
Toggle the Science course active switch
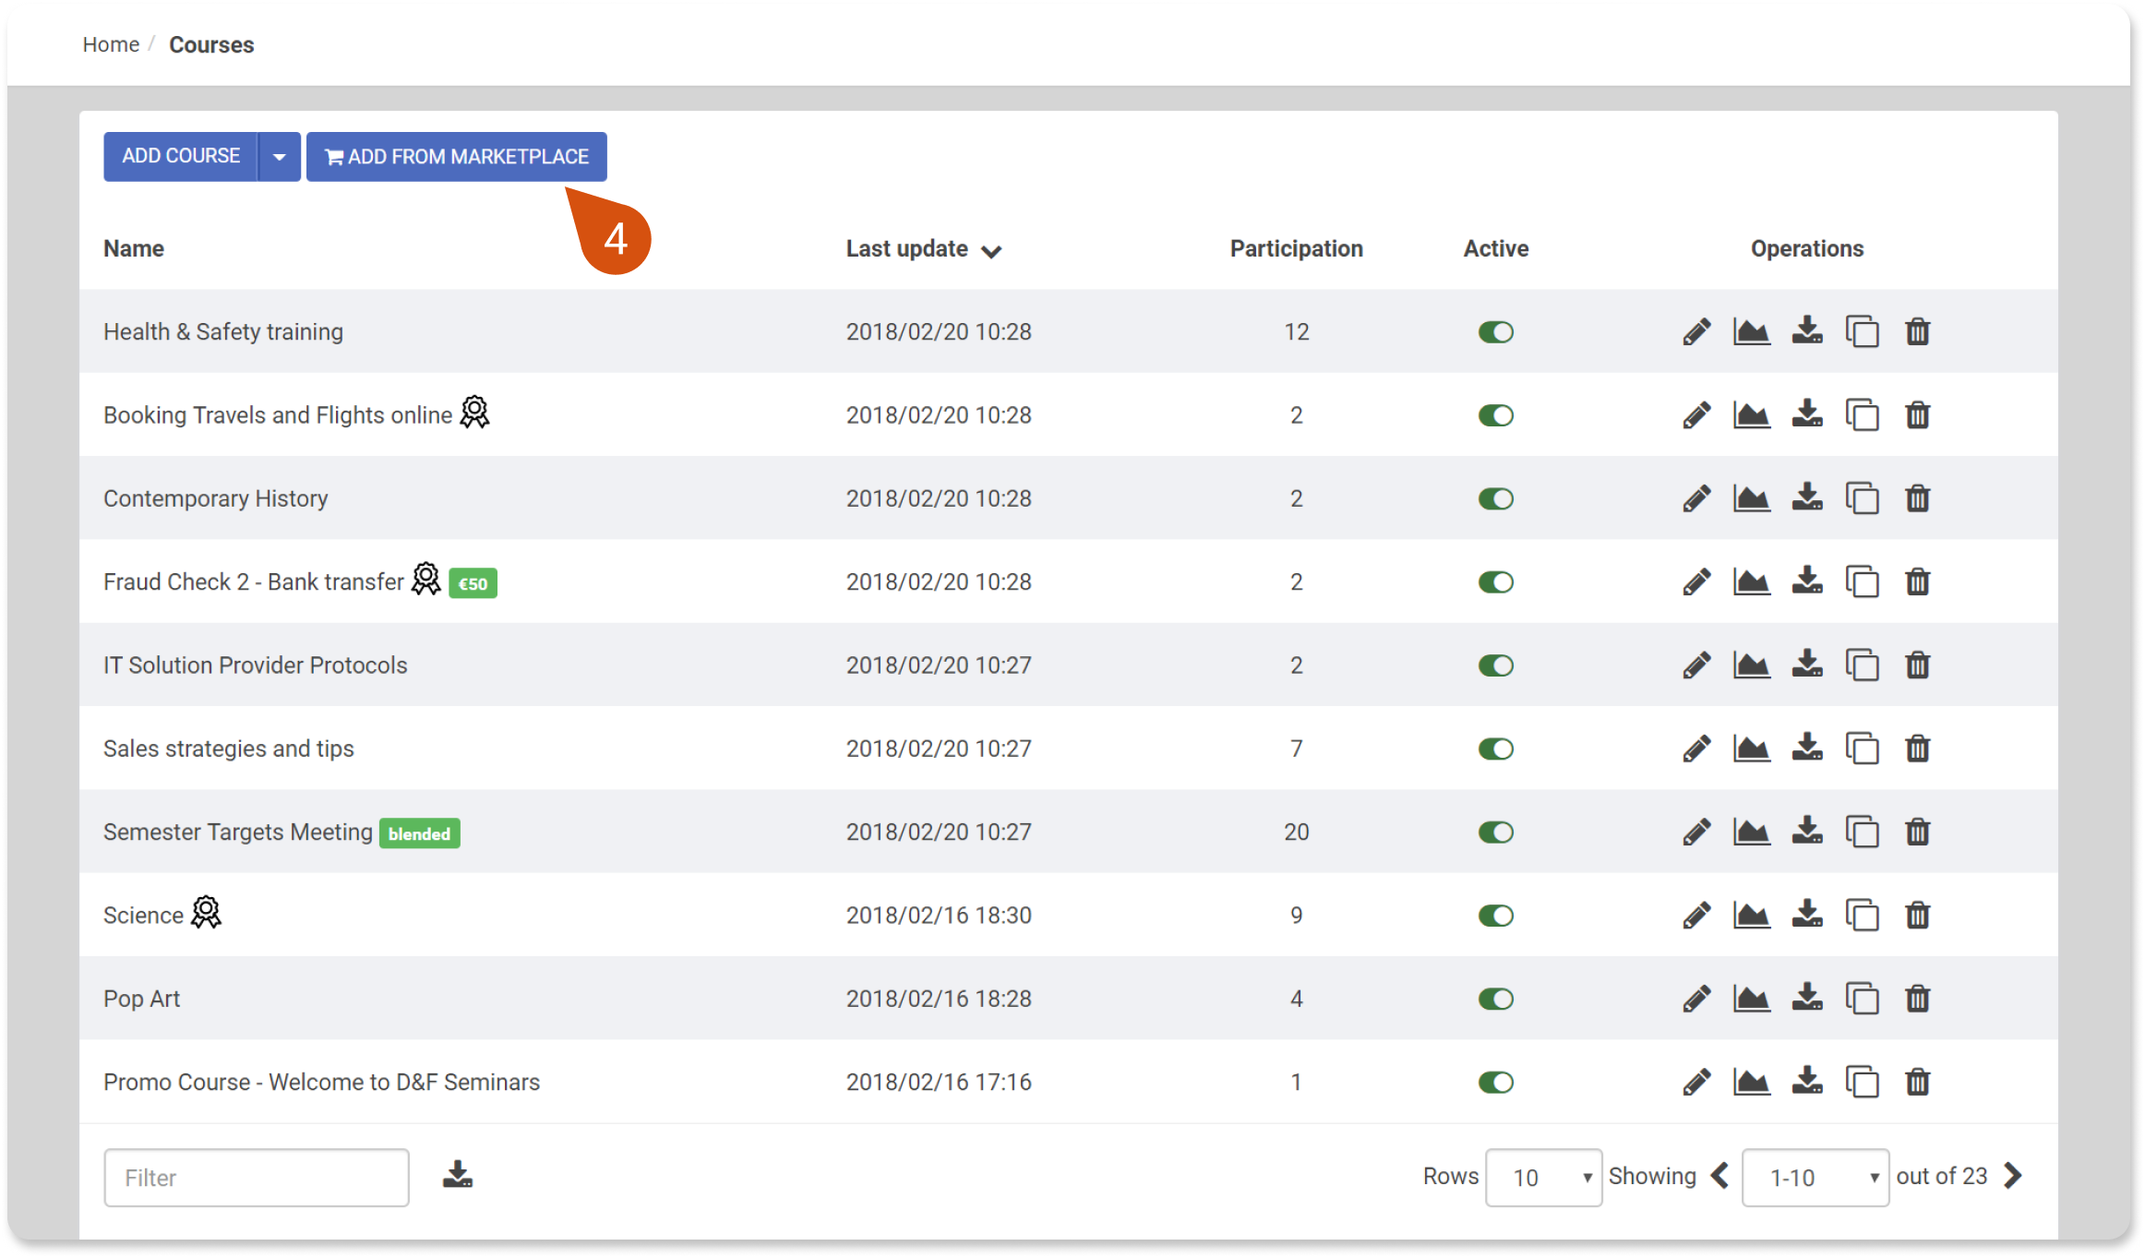point(1495,916)
